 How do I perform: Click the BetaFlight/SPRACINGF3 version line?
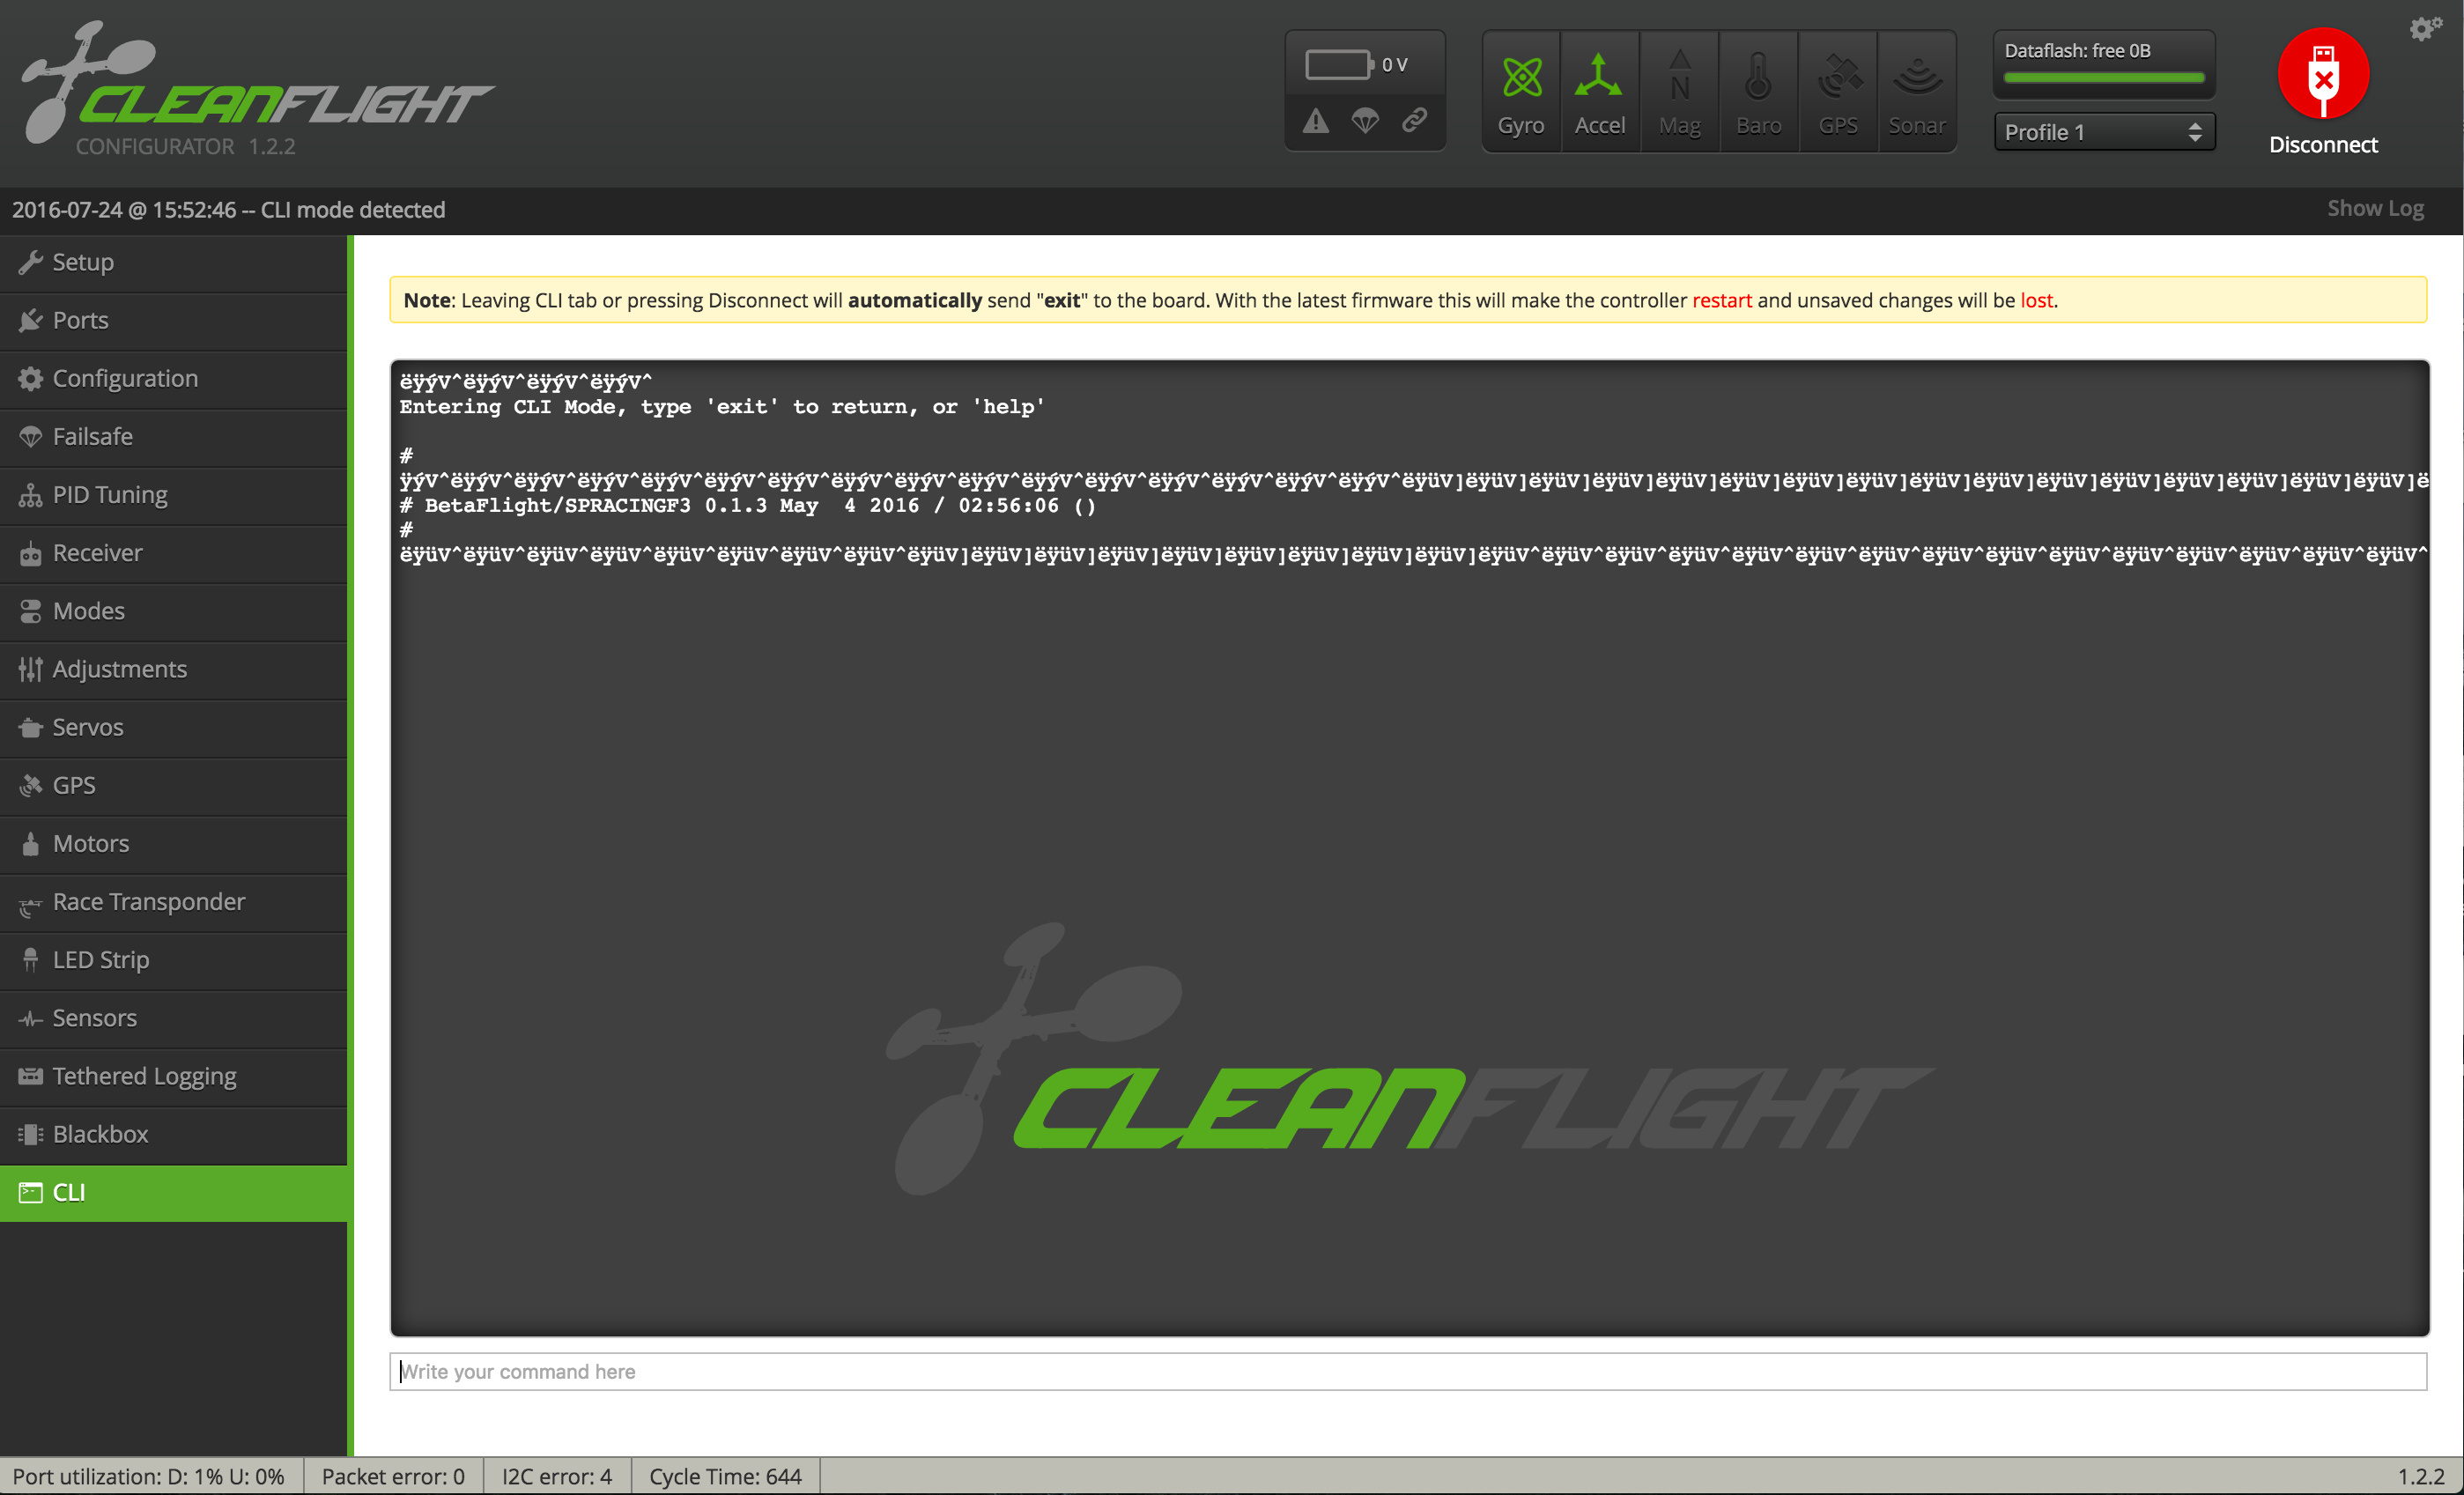click(748, 505)
